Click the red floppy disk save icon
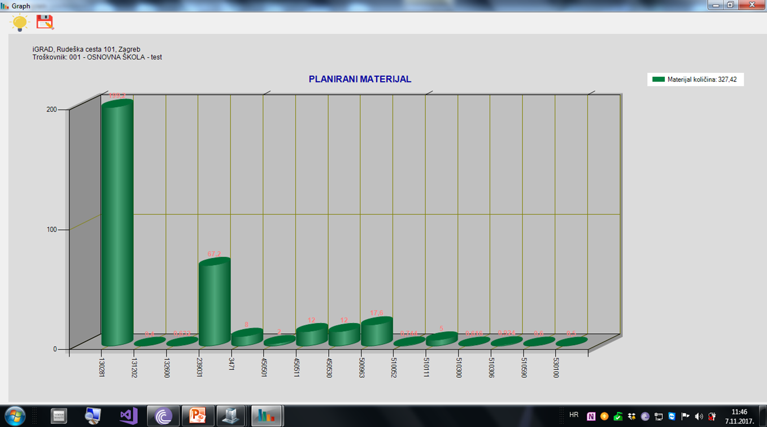 [45, 22]
